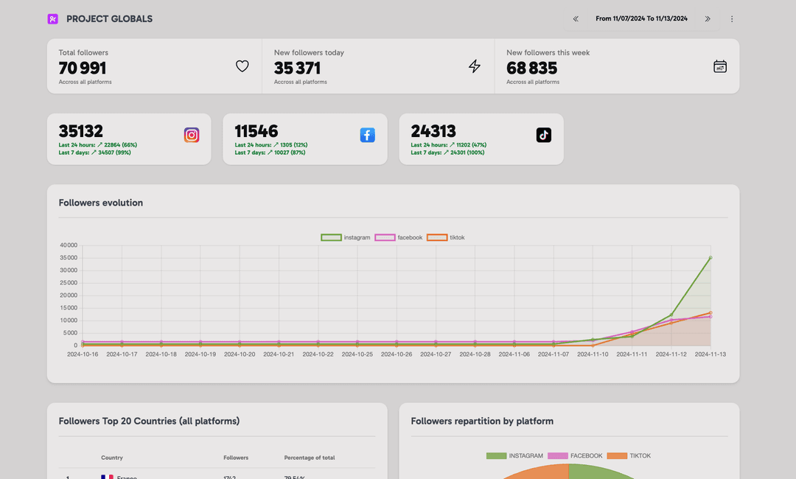Click the lightning bolt icon for new followers today
This screenshot has height=479, width=796.
[475, 66]
